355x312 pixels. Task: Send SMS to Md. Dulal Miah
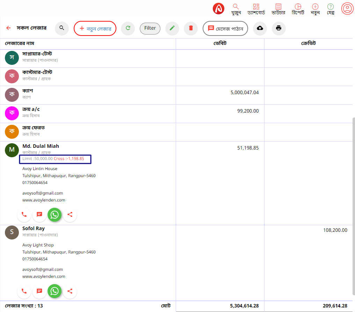[x=39, y=215]
